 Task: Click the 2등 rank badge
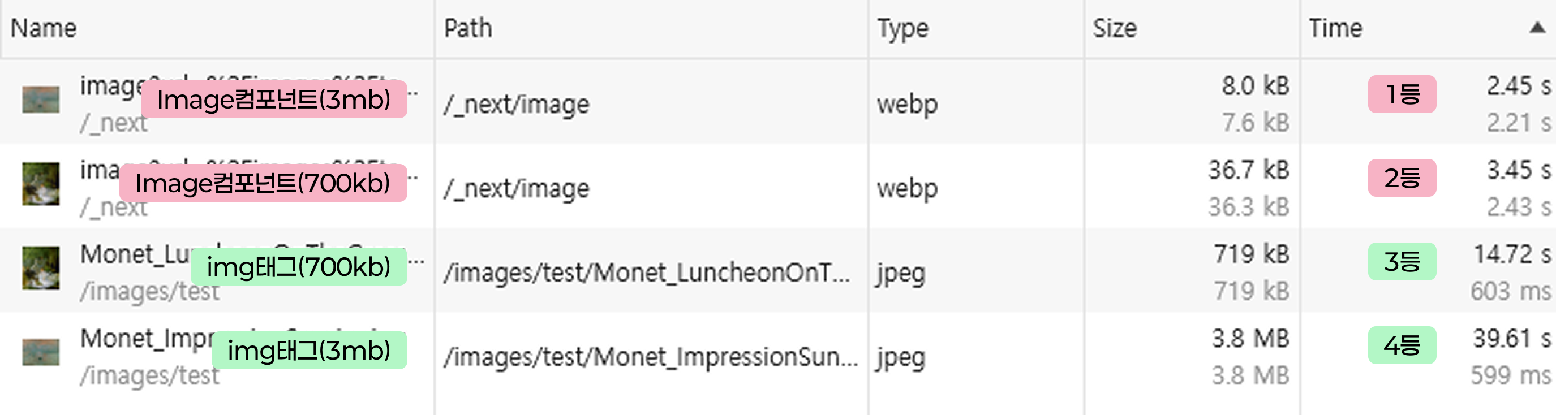click(x=1402, y=178)
